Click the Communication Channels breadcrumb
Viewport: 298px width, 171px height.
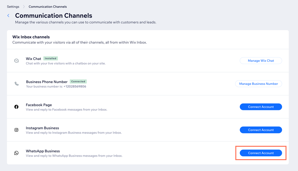pos(48,7)
